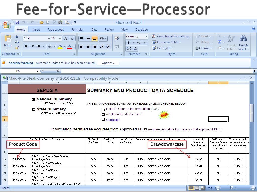The width and height of the screenshot is (257, 192).
Task: Click the Format Painter brush
Action: click(x=17, y=48)
